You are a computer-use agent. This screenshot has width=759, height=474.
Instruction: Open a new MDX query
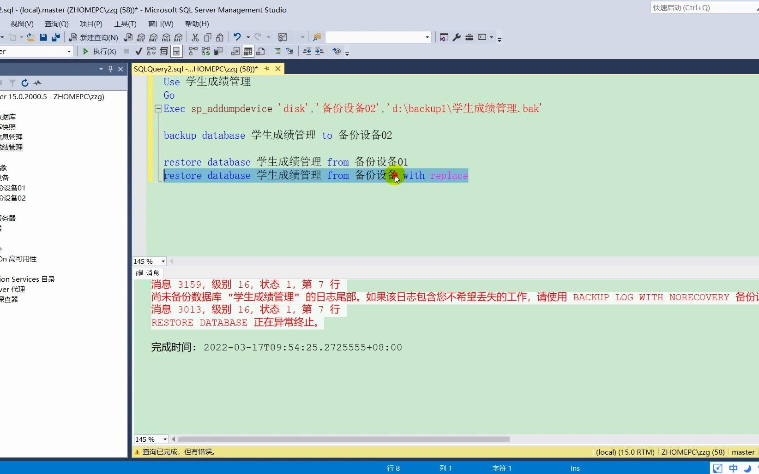click(141, 37)
